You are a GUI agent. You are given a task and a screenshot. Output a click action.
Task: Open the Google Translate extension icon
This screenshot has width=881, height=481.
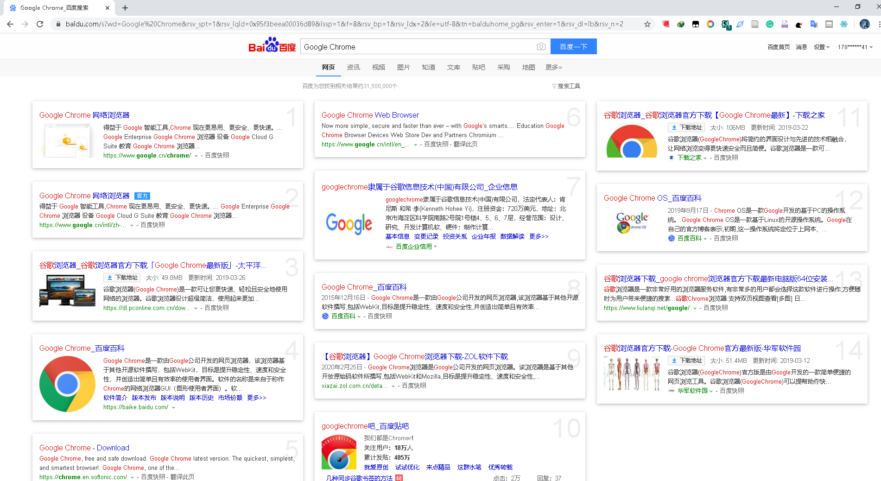click(814, 24)
